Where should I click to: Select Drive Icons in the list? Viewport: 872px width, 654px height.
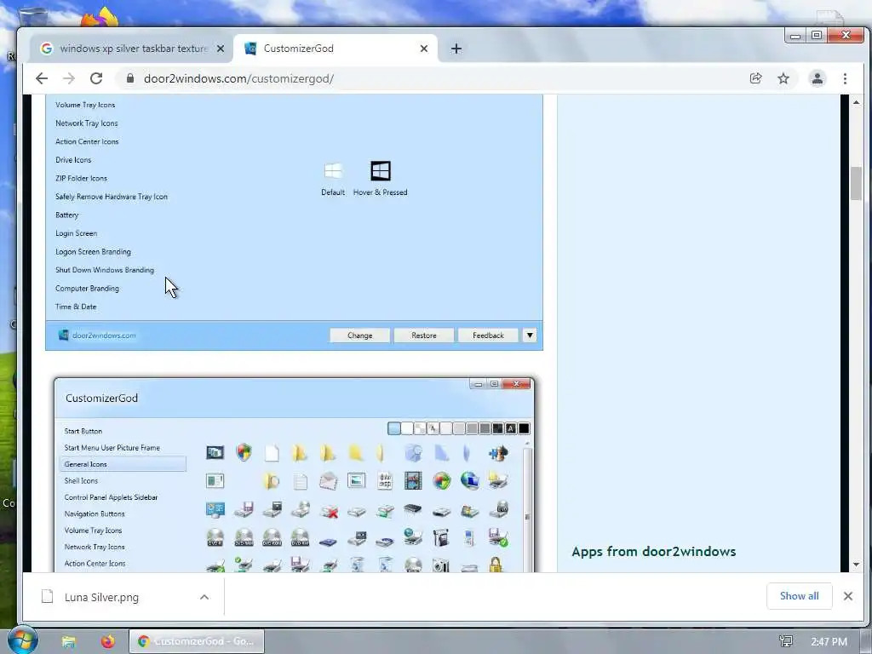coord(73,160)
